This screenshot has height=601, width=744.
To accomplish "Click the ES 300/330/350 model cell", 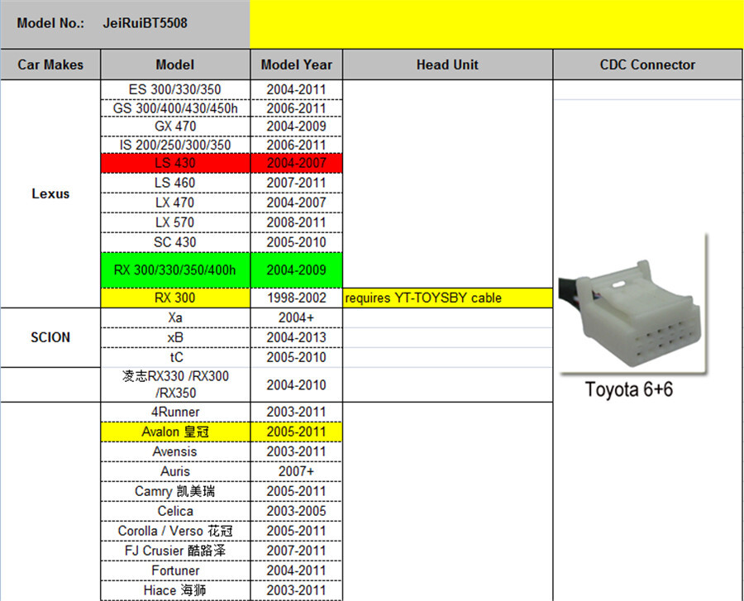I will (175, 89).
